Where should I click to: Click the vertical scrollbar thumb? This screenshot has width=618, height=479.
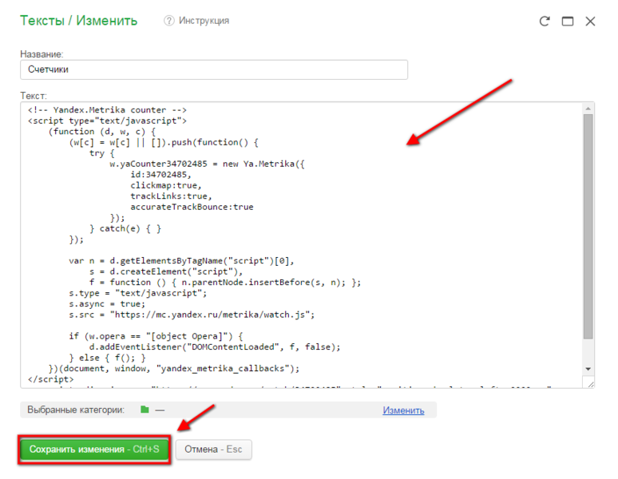point(588,227)
